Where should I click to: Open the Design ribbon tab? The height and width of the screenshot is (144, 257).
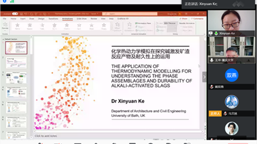[41, 19]
